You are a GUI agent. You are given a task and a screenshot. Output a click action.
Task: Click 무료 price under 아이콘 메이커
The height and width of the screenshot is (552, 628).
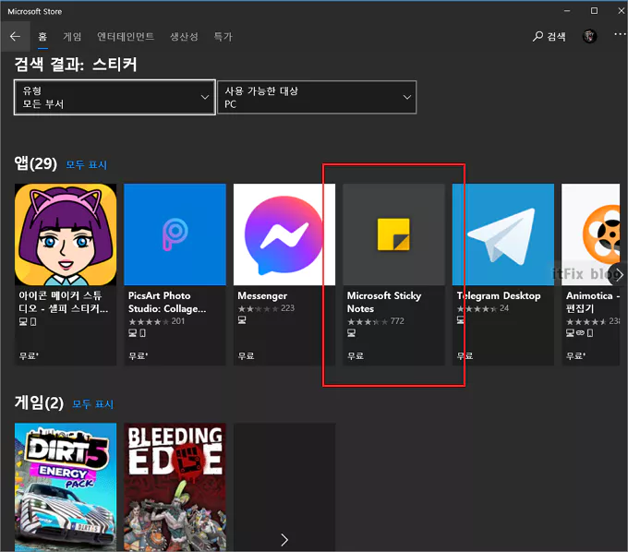pyautogui.click(x=29, y=356)
